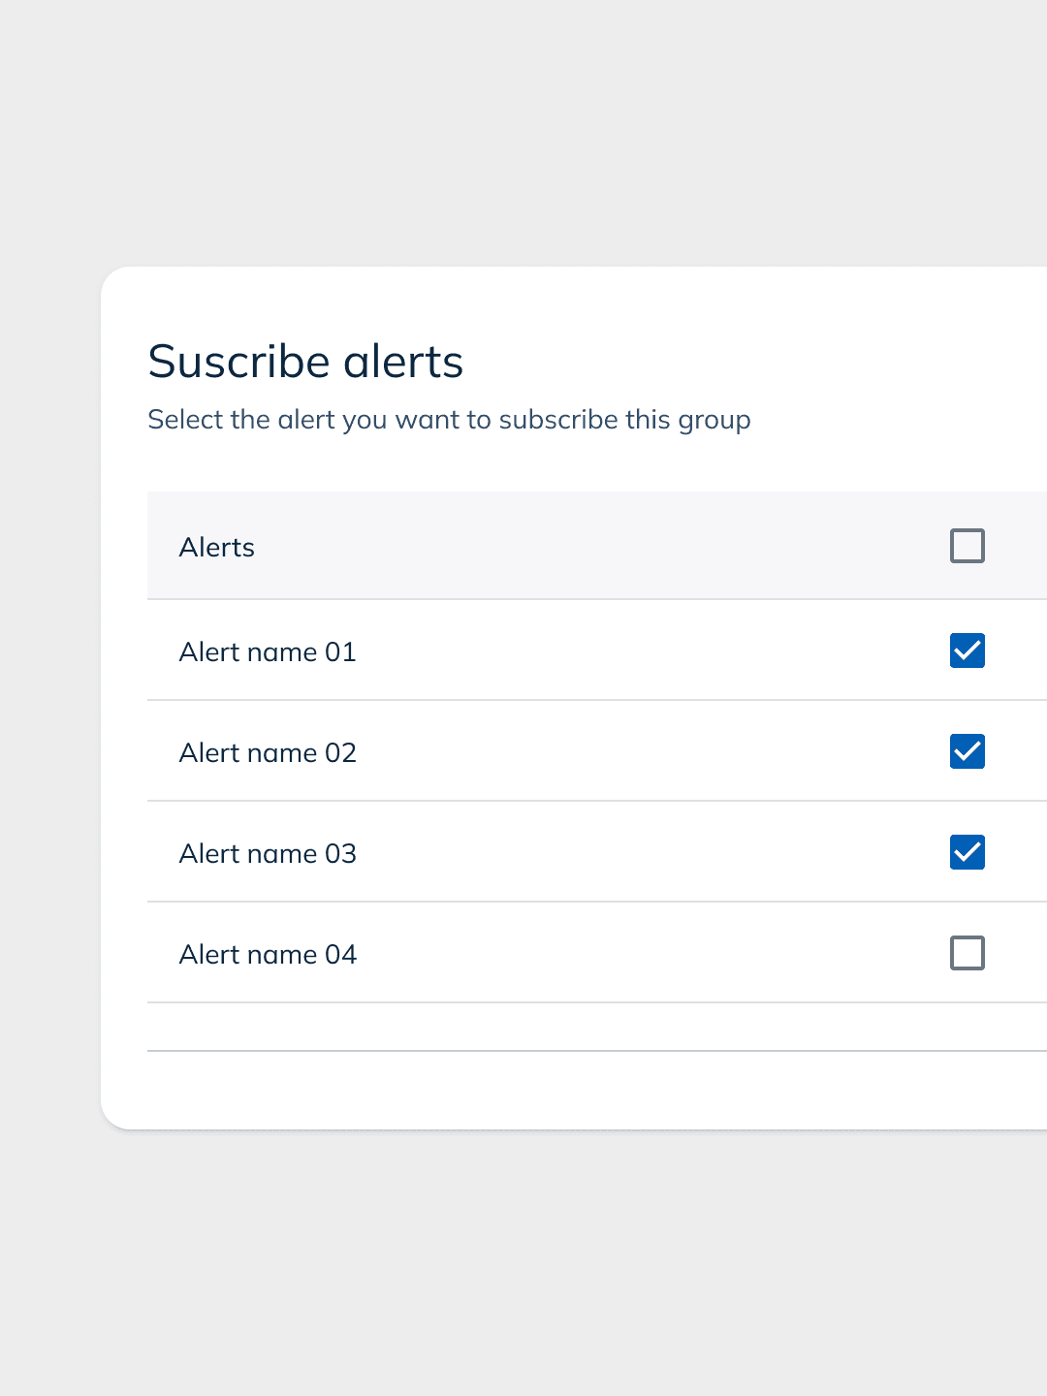1047x1396 pixels.
Task: Deselect the Alert name 03 checkbox
Action: (968, 852)
